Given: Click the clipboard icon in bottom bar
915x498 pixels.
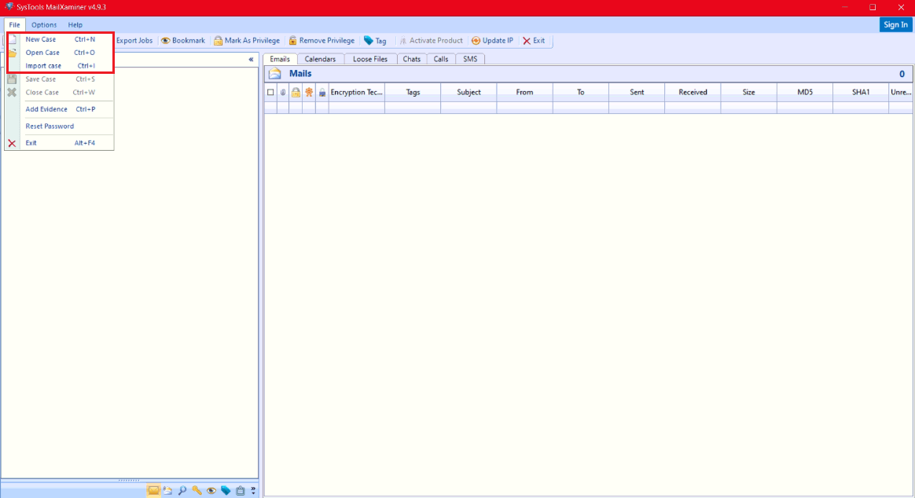Looking at the screenshot, I should 241,491.
